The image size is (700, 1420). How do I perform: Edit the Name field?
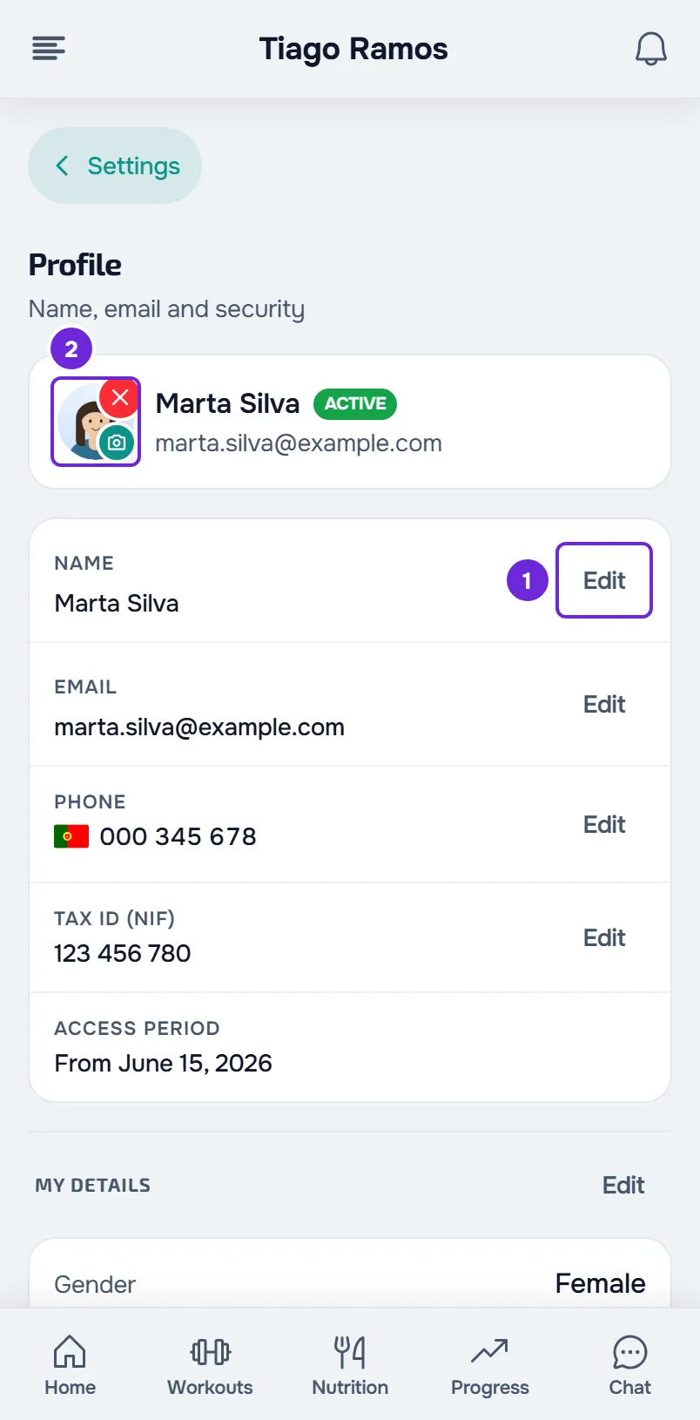(604, 580)
